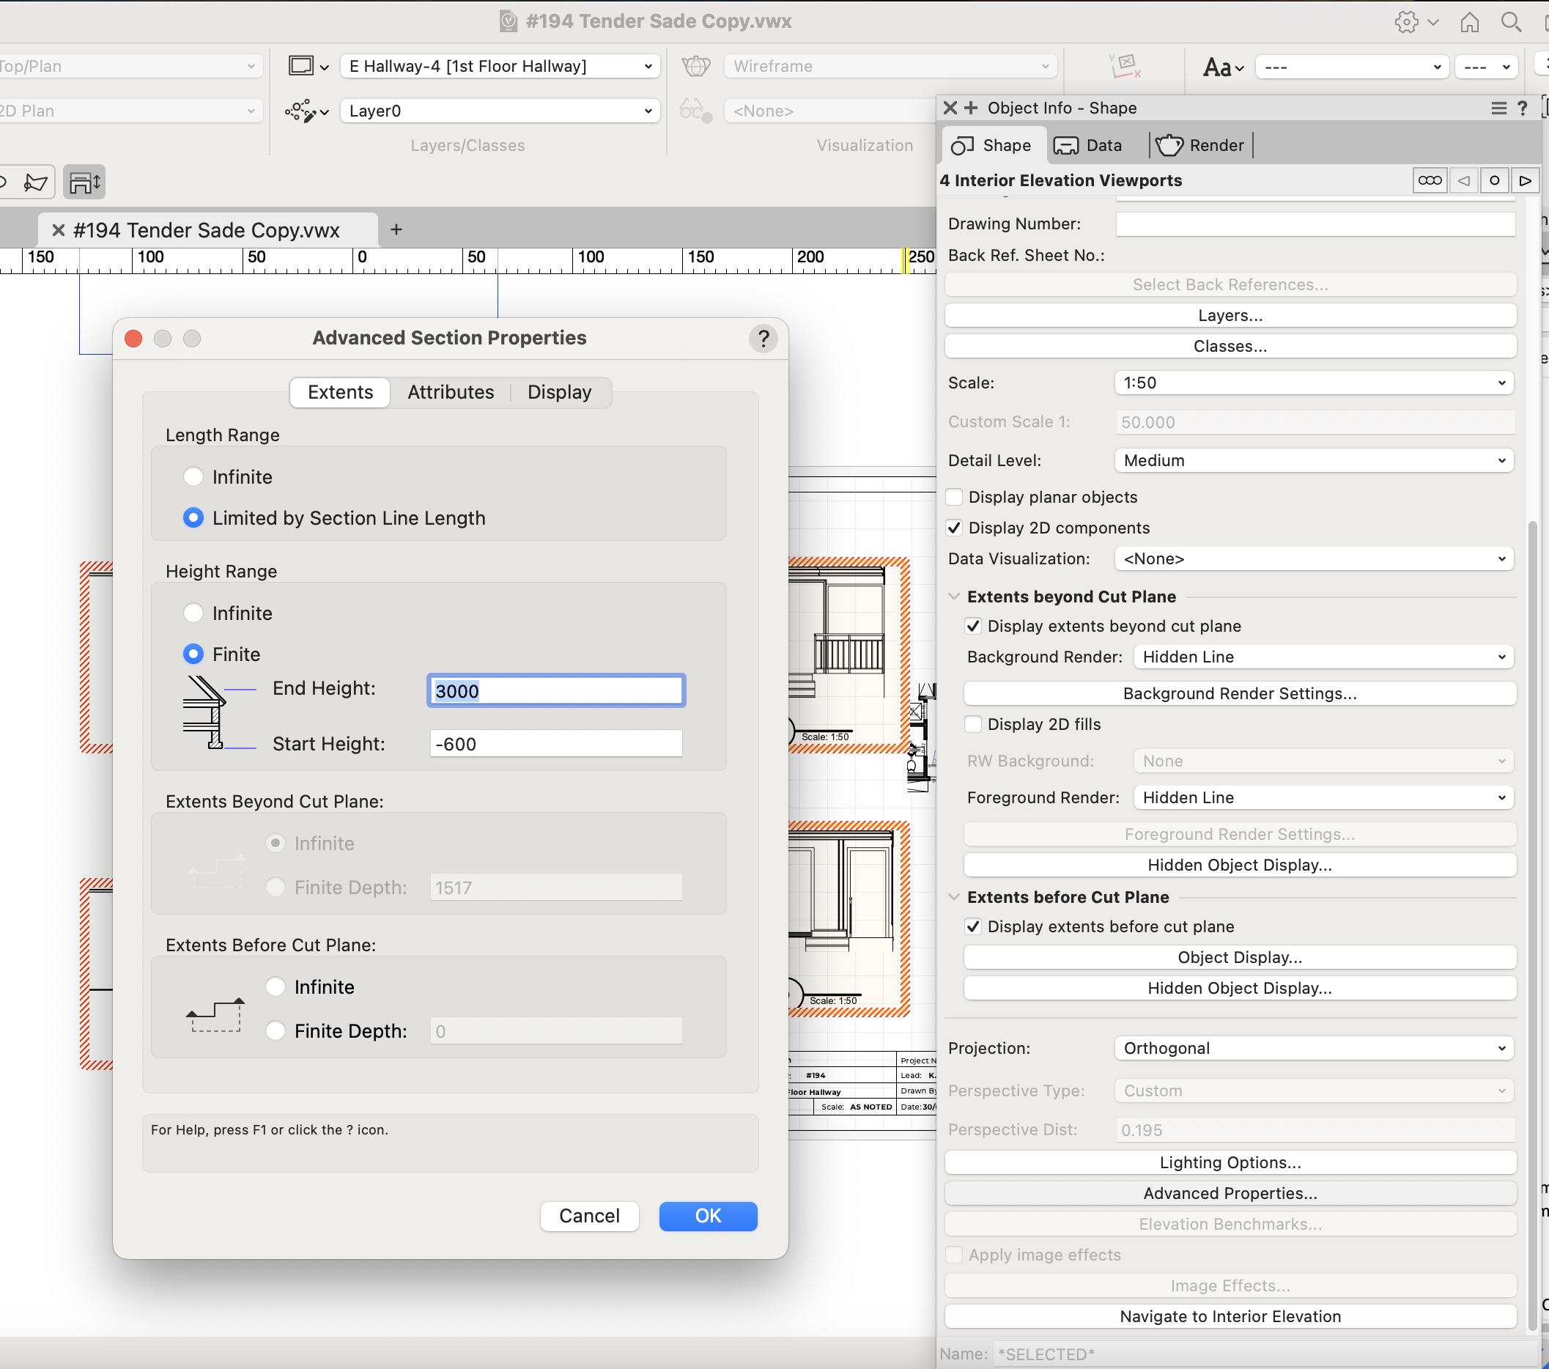
Task: Click the Navigate to Interior Elevation button
Action: coord(1229,1316)
